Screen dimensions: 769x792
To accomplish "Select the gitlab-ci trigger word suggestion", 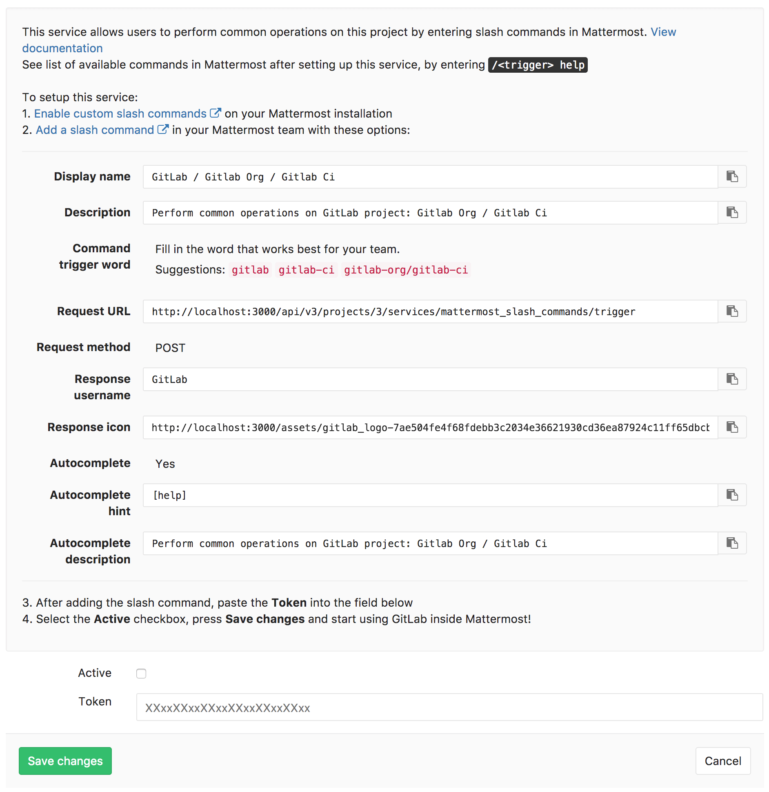I will click(x=307, y=269).
